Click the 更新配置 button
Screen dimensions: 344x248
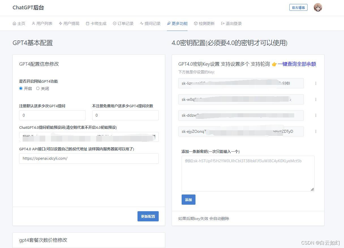[148, 216]
